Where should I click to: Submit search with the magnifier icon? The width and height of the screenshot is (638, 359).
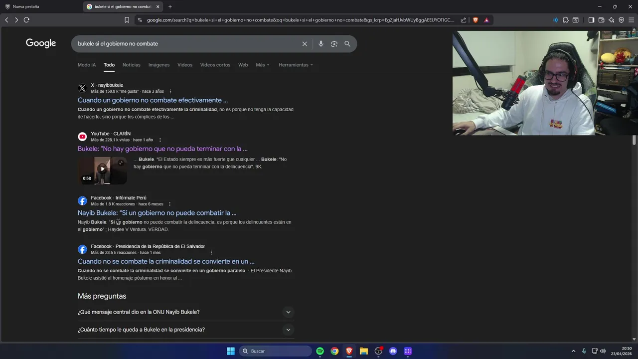[x=347, y=44]
